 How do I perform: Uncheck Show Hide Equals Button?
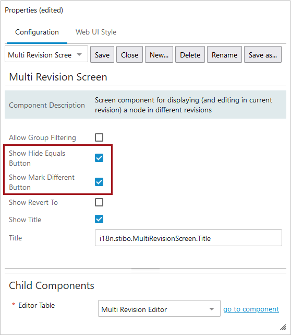click(99, 158)
